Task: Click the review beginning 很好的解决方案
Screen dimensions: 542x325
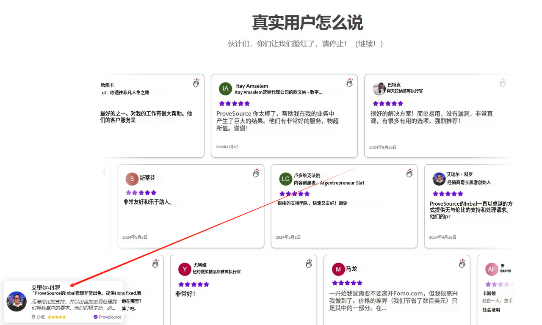Action: [431, 117]
